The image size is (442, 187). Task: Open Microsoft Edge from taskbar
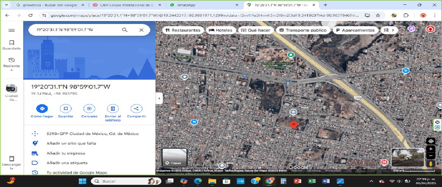coord(198,181)
